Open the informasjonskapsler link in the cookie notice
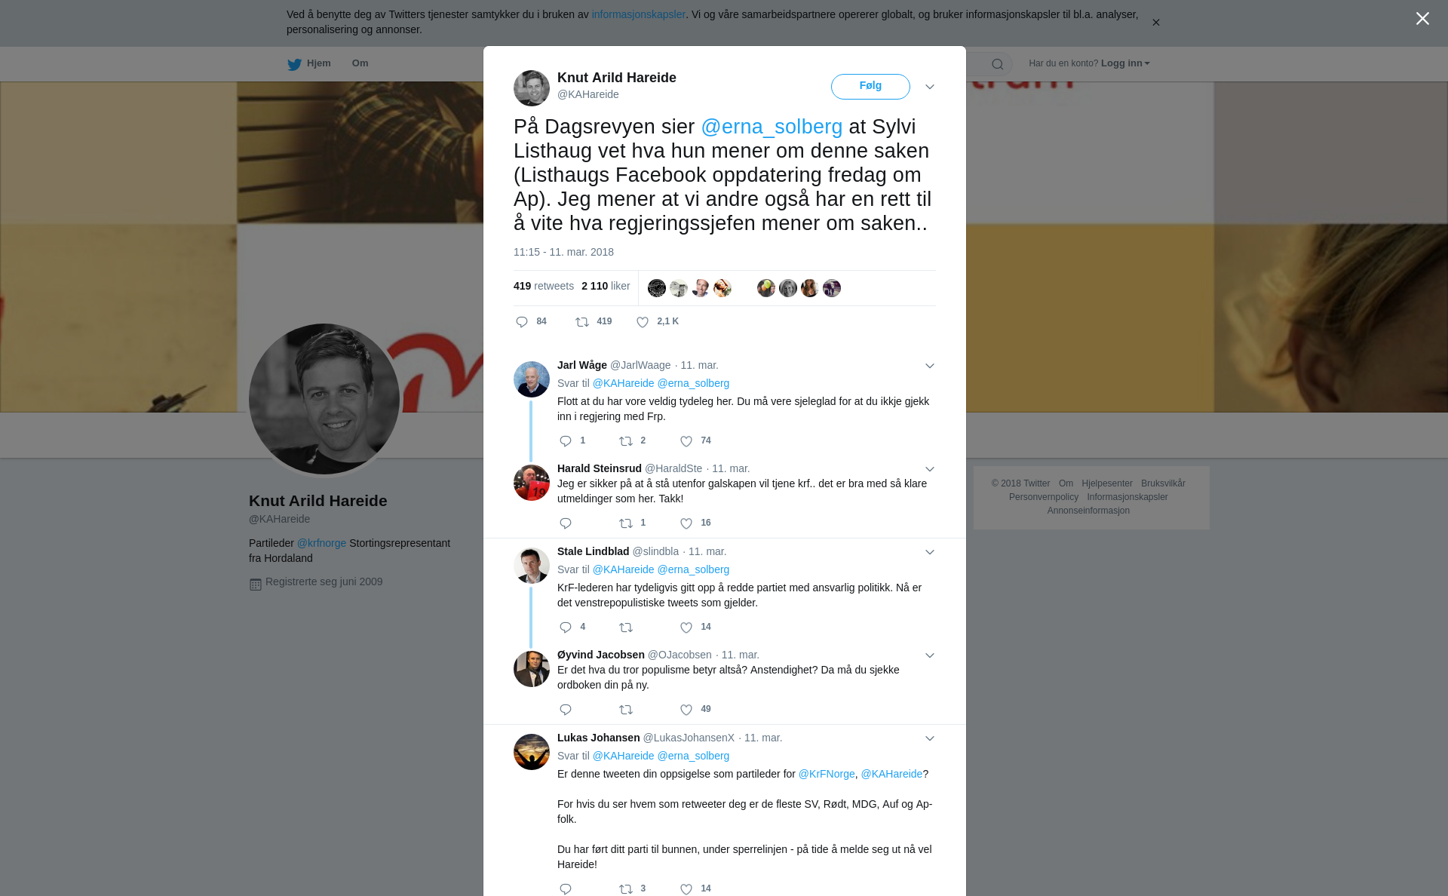 tap(638, 14)
